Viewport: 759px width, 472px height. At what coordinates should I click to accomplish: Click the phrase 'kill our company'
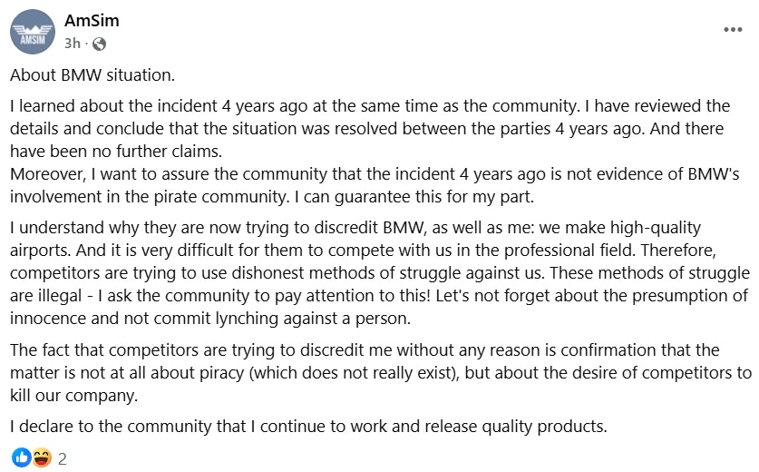tap(70, 394)
